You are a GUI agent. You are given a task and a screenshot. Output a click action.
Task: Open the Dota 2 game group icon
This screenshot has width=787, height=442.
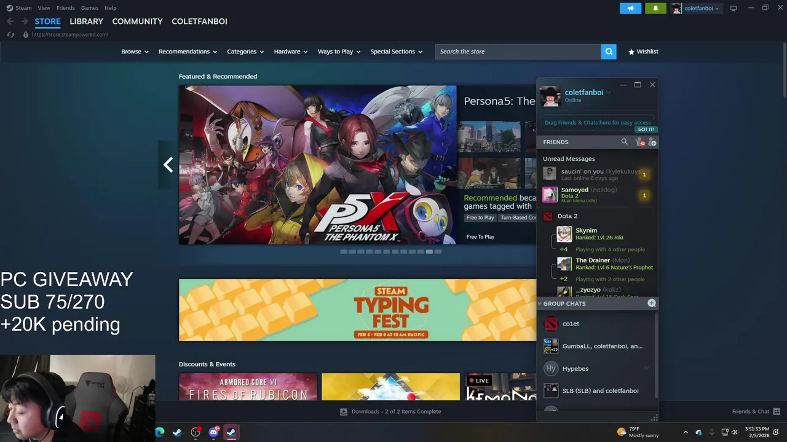[548, 216]
